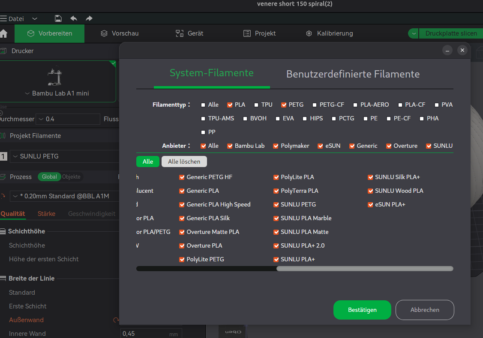The image size is (483, 338).
Task: Click the horizontal filament list scrollbar
Action: (365, 269)
